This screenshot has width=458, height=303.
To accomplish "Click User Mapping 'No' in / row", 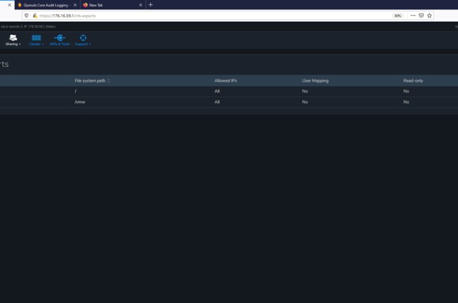I will (x=305, y=91).
